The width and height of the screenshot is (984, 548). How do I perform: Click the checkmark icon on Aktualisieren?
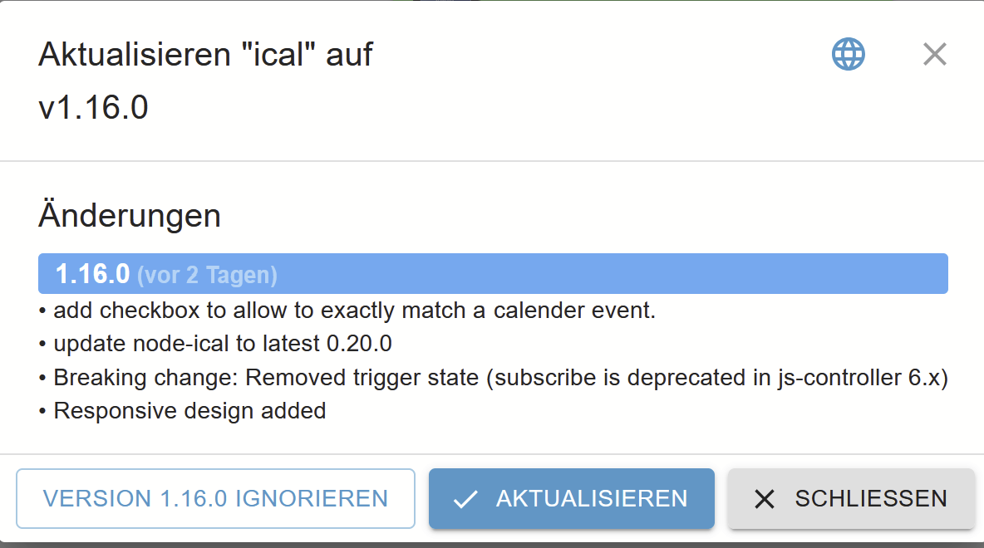[465, 499]
